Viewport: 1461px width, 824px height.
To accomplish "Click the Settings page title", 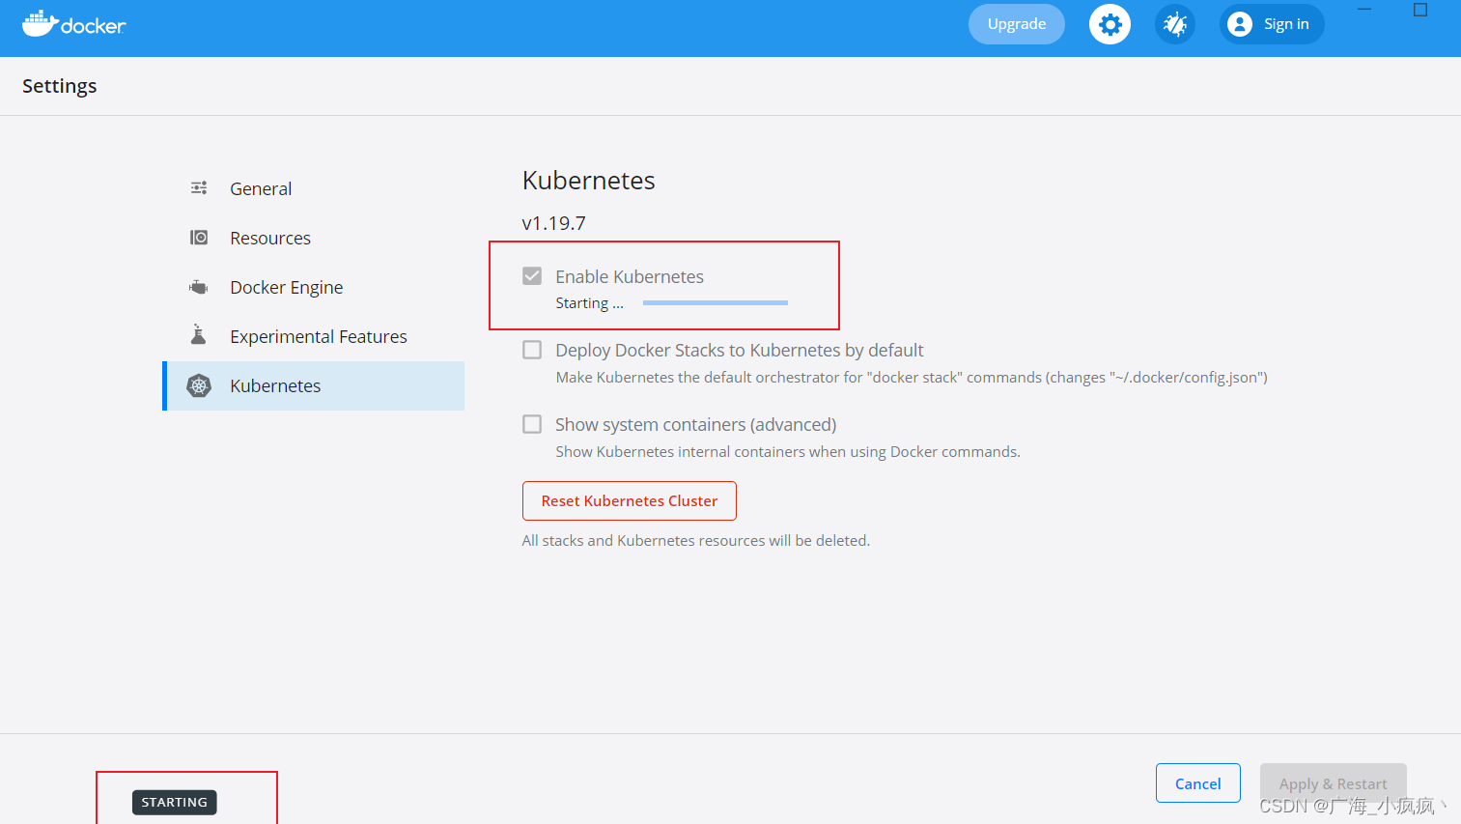I will pos(60,86).
